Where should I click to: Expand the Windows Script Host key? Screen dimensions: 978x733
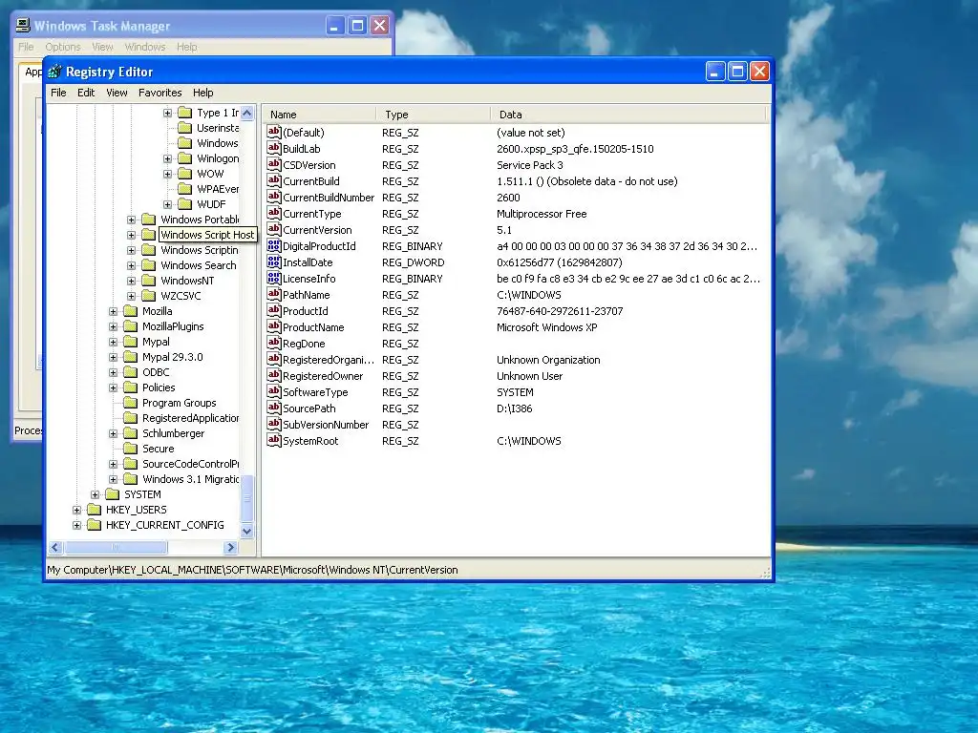click(131, 235)
